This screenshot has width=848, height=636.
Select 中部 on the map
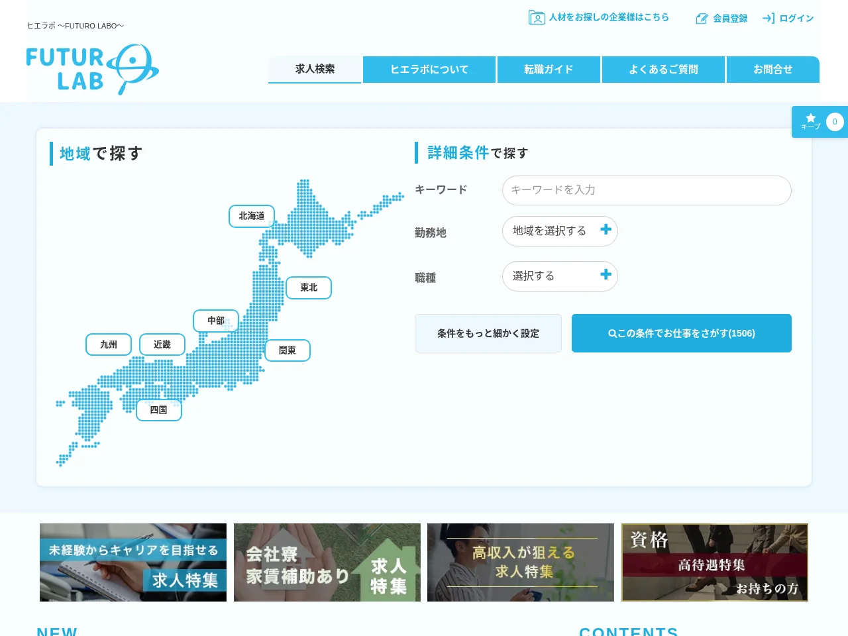(216, 321)
